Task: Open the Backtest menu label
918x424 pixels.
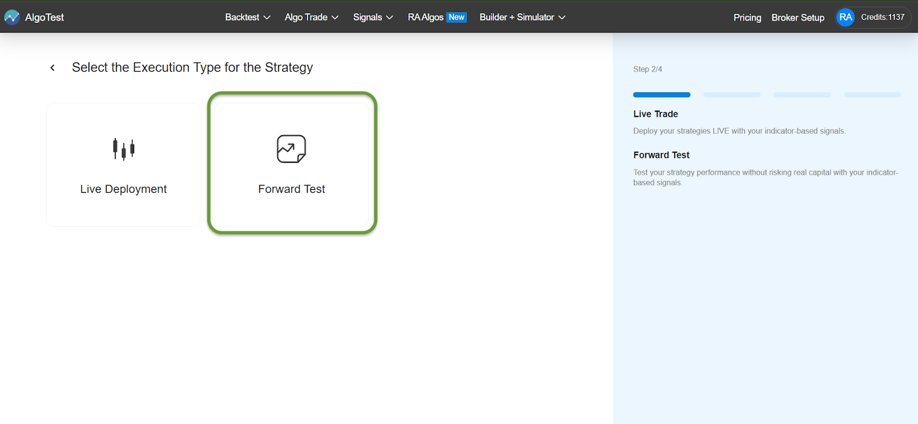Action: (242, 17)
